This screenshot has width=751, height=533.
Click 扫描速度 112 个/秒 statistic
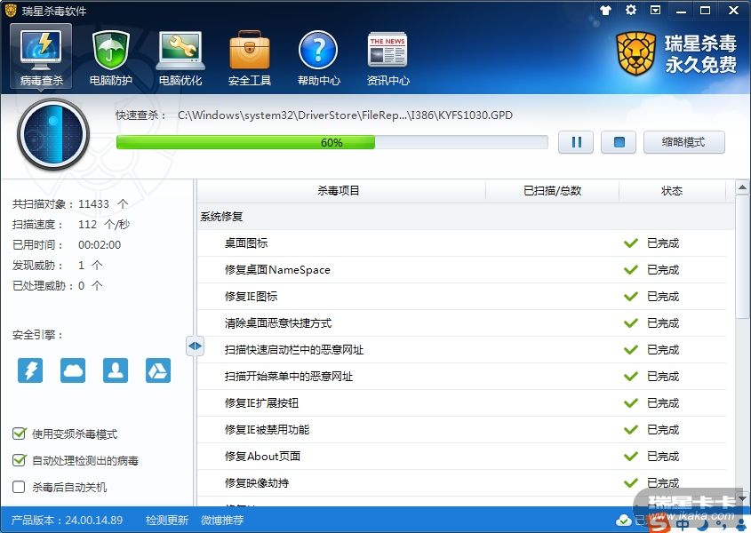71,225
